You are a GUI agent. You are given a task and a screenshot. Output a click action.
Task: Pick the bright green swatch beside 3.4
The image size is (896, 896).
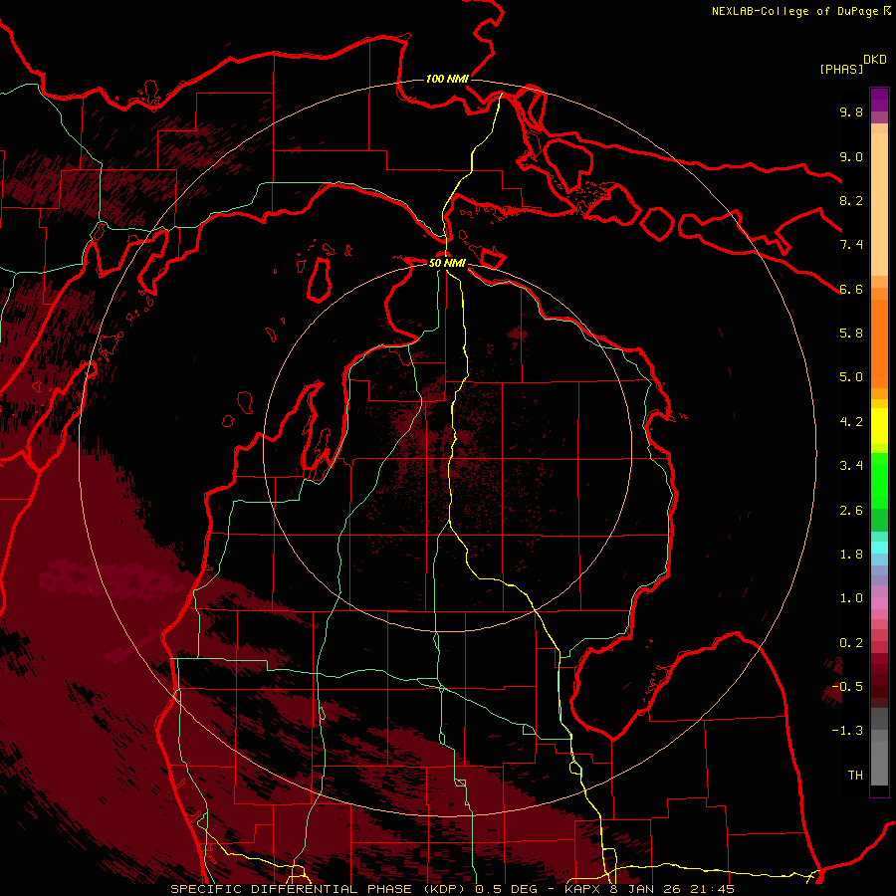pyautogui.click(x=879, y=480)
